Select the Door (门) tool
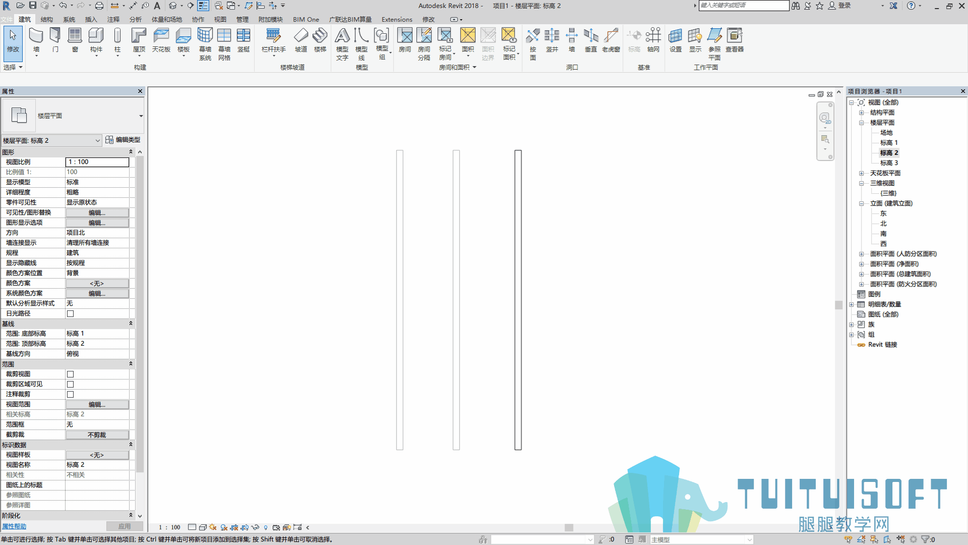The height and width of the screenshot is (545, 968). 55,39
